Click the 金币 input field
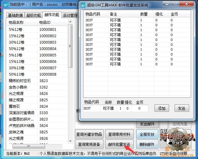This screenshot has width=198, height=159. point(140,108)
